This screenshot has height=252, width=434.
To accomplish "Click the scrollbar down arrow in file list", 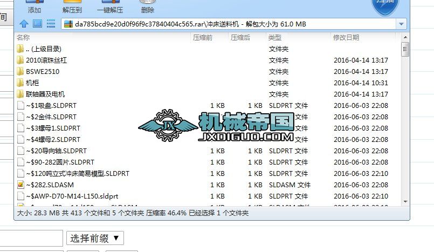I will (405, 202).
